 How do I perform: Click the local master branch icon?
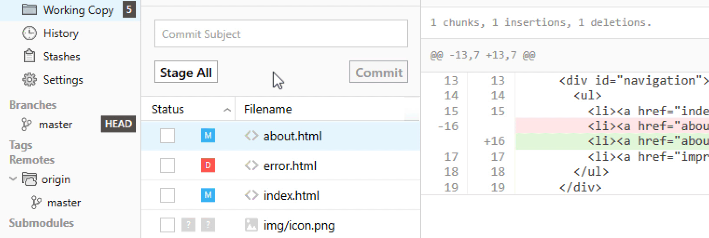[x=27, y=125]
